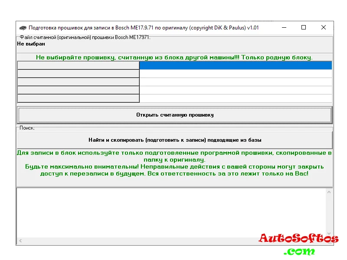Viewport: 347px width, 260px height.
Task: Click 'Найти и скопировать' firmware search button
Action: [x=175, y=140]
